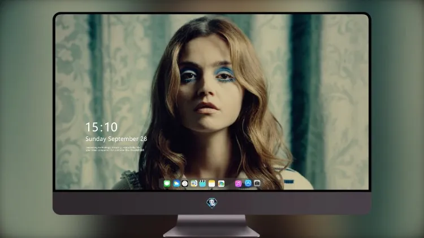Open the Maps app in the dock
This screenshot has width=424, height=238.
click(x=194, y=183)
